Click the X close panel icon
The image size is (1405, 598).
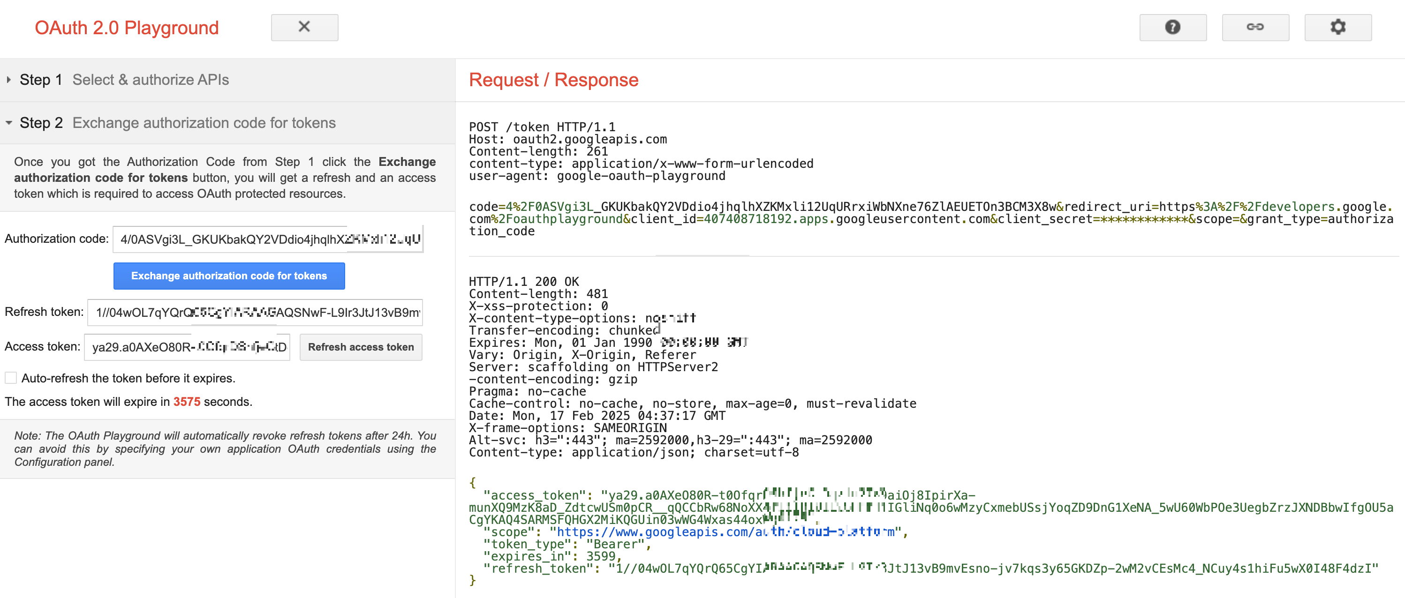[x=304, y=27]
